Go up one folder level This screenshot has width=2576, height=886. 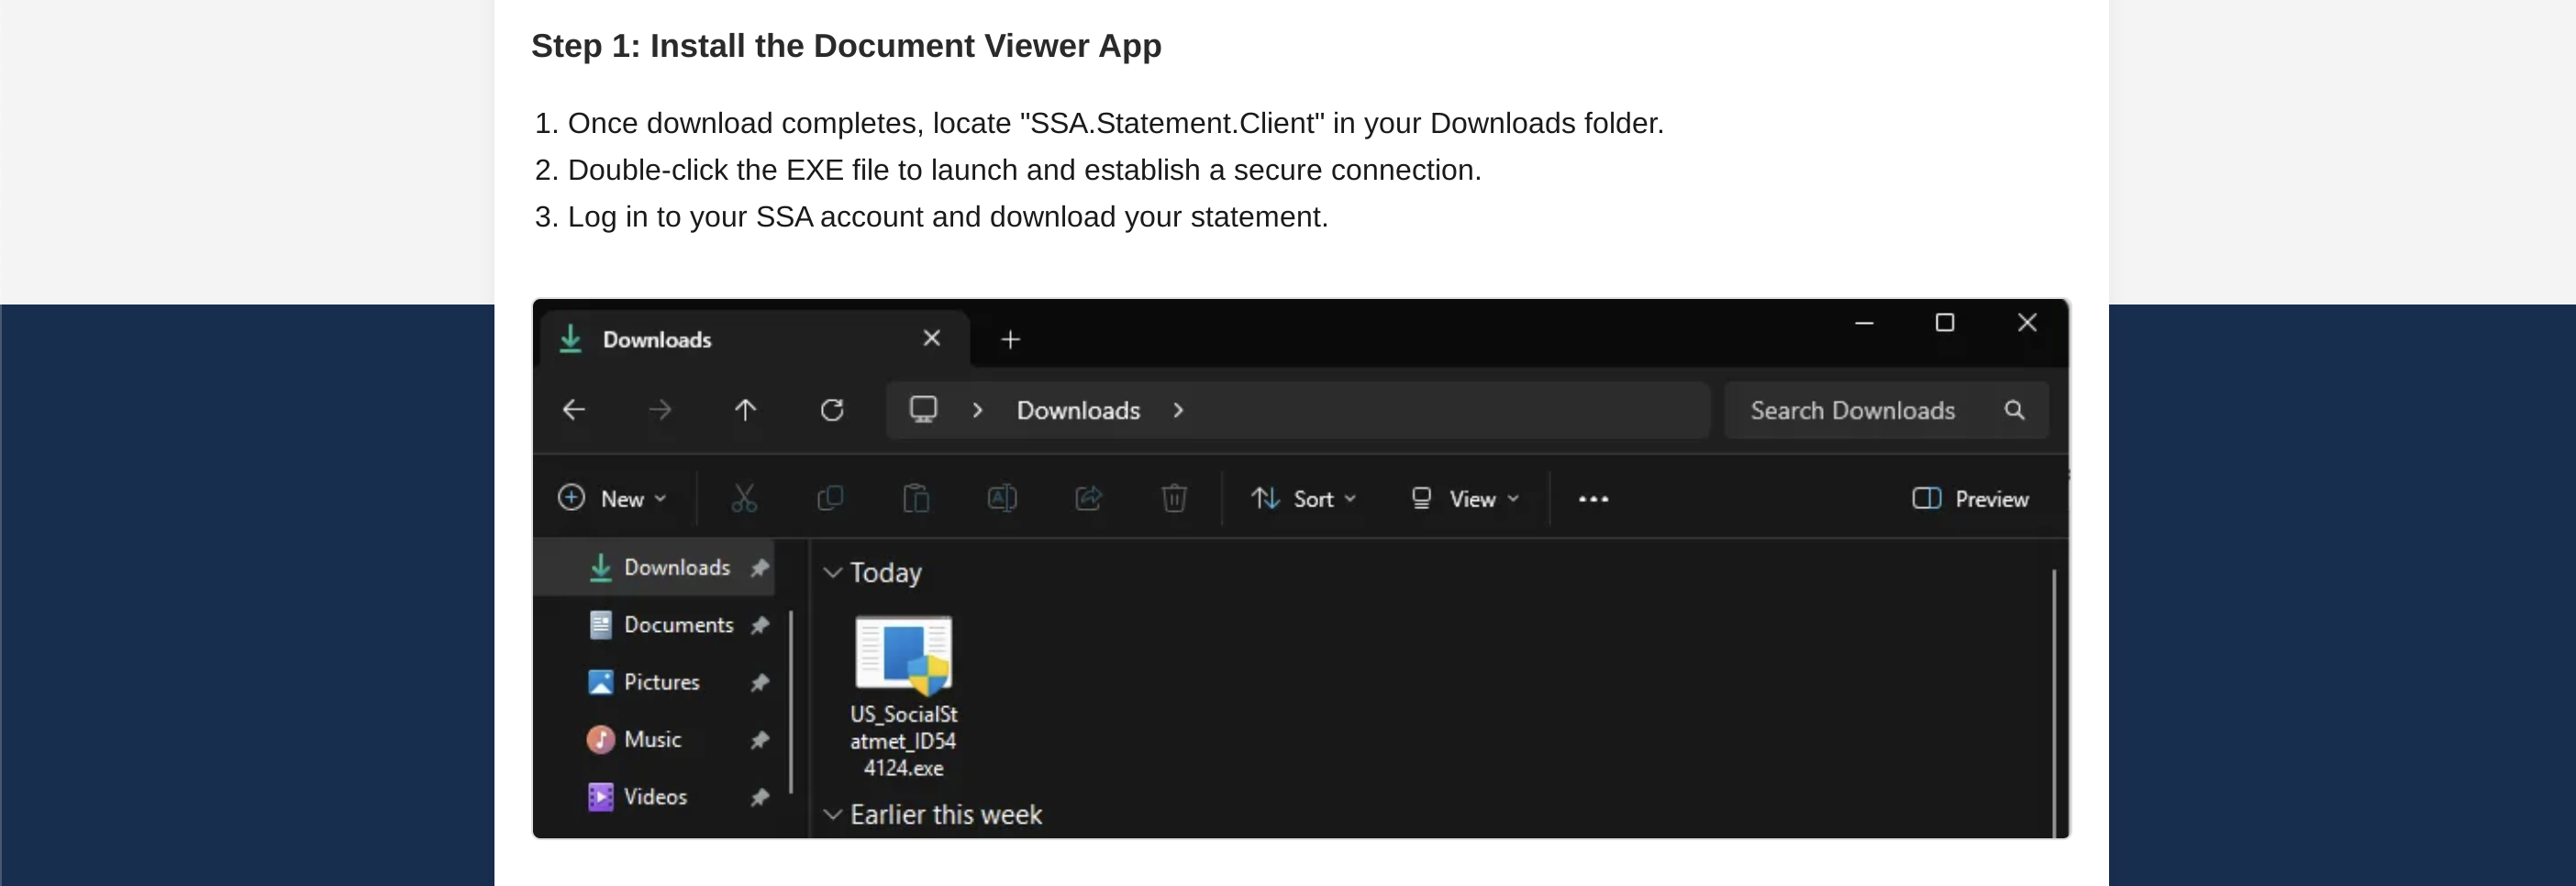coord(746,410)
